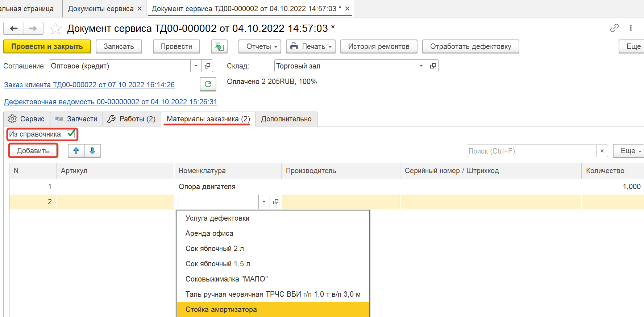Open Номенклатура item form in row 2
Image resolution: width=644 pixels, height=317 pixels.
(x=275, y=201)
